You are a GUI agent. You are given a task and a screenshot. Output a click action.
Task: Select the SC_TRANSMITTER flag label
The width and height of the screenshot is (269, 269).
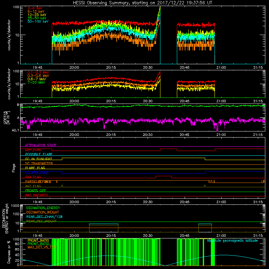[x=39, y=163]
